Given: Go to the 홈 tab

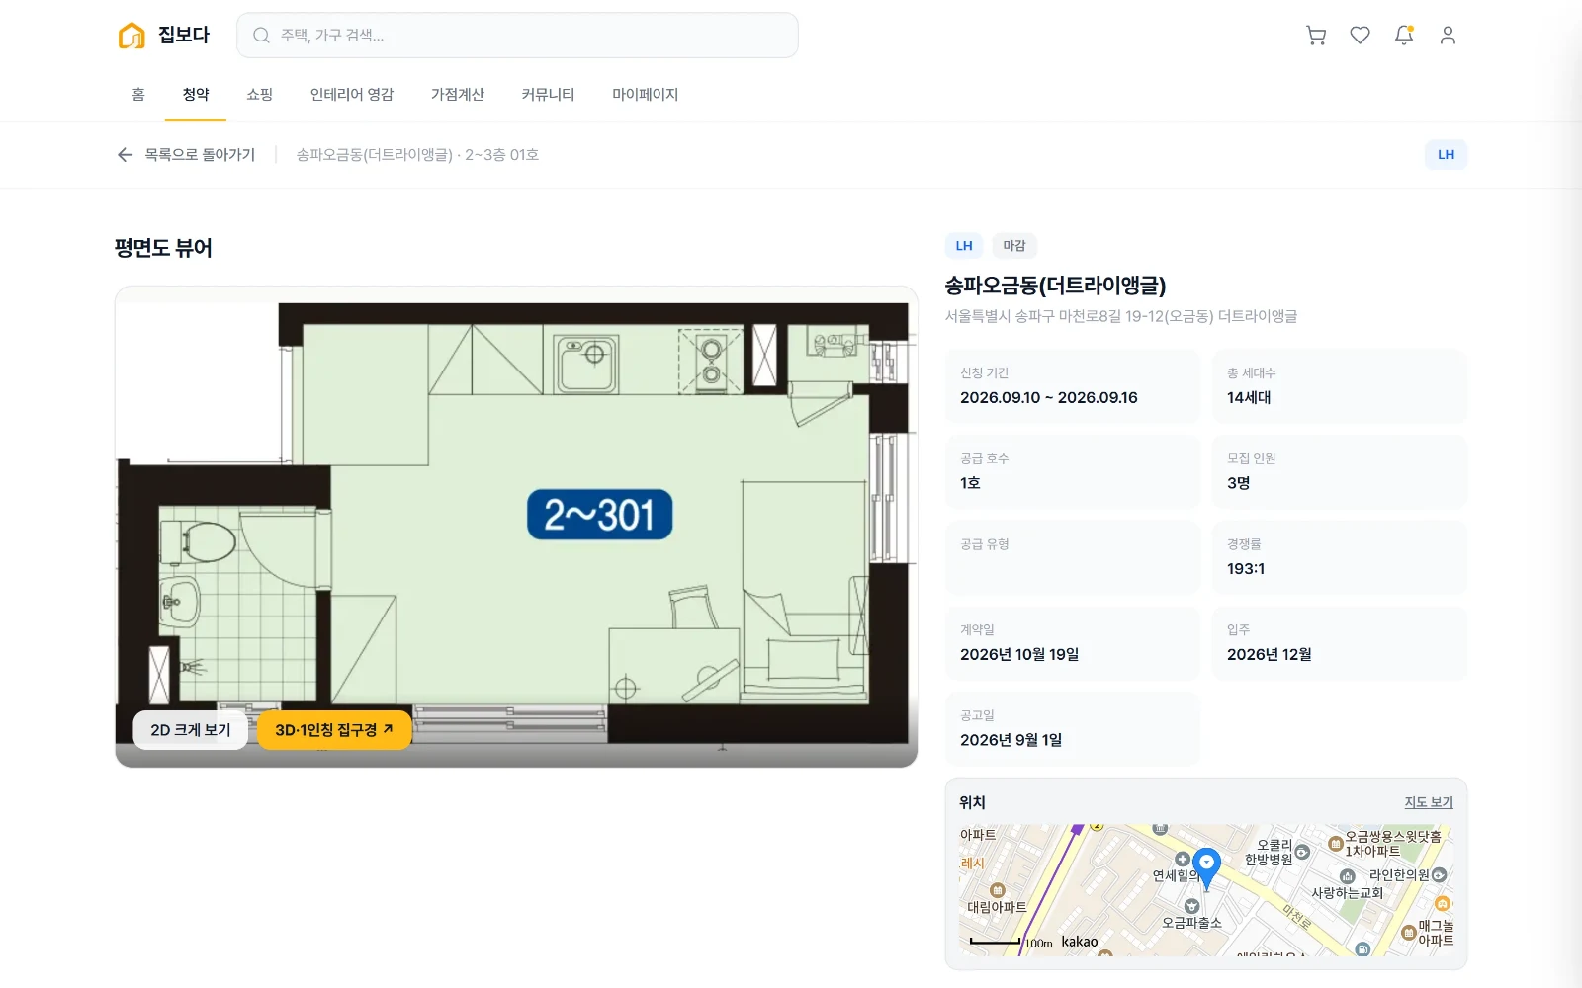Looking at the screenshot, I should [x=138, y=95].
